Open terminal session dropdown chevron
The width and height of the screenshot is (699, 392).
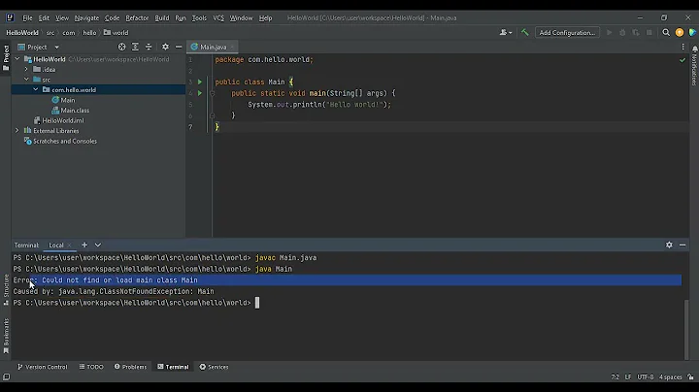98,245
